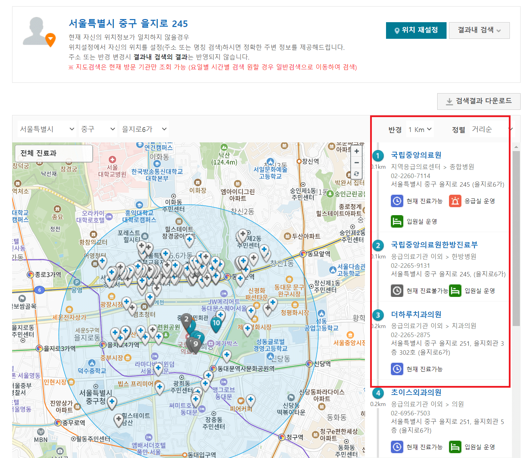This screenshot has height=458, width=523.
Task: Click 지역응급의료센터 > 종합병원 category text
Action: click(432, 167)
